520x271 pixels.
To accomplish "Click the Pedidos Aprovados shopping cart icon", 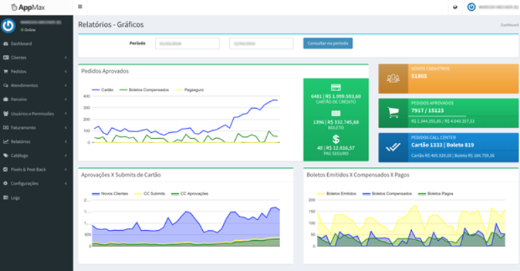I will click(x=394, y=113).
